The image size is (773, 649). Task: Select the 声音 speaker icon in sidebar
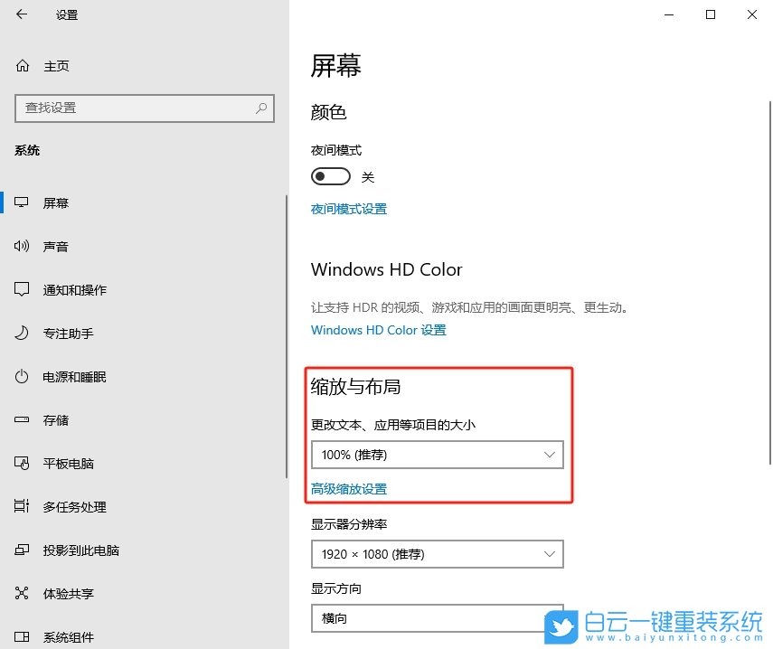click(x=21, y=246)
